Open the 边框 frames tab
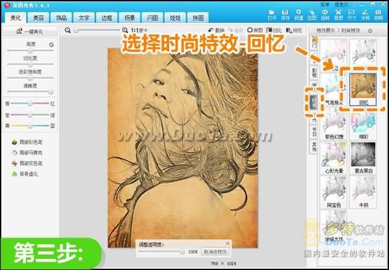Screen dimensions: 389x270 [x=107, y=18]
